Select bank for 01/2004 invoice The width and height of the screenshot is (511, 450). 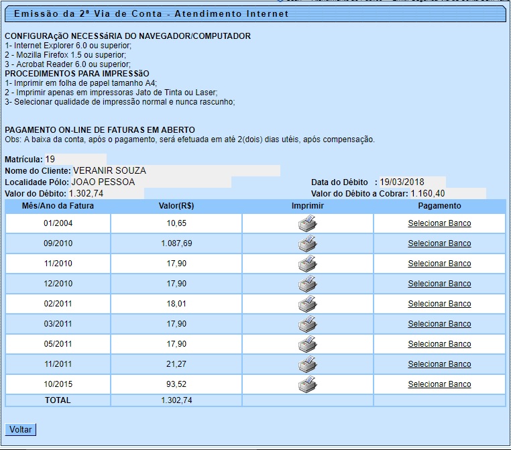(439, 223)
